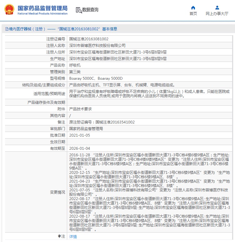Click the 注册人住所 address value

118,52
